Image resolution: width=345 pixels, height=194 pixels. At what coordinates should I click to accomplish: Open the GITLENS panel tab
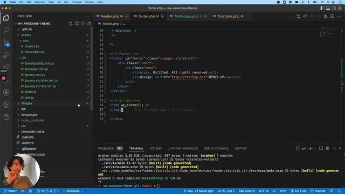tap(156, 149)
